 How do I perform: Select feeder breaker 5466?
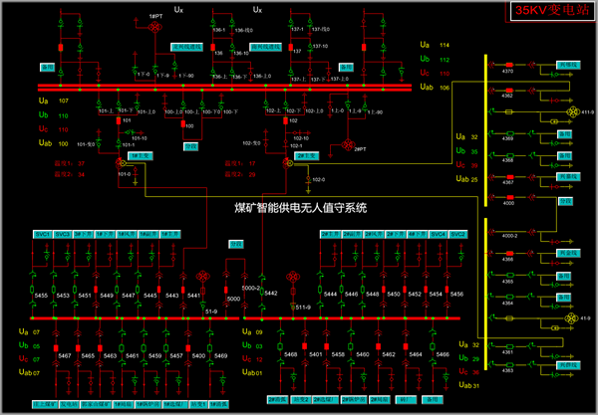click(433, 346)
